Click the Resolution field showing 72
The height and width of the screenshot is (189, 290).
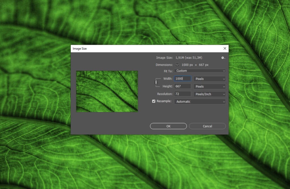[x=182, y=94]
